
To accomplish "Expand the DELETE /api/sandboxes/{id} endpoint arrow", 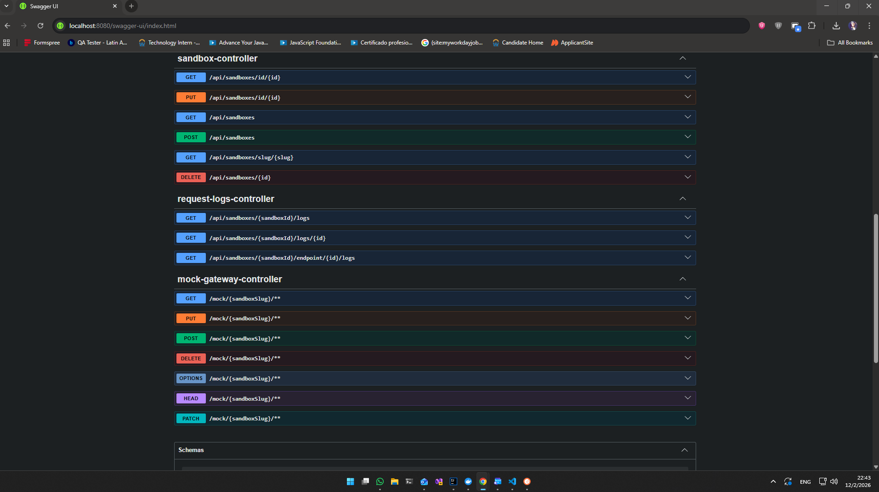I will pyautogui.click(x=687, y=177).
